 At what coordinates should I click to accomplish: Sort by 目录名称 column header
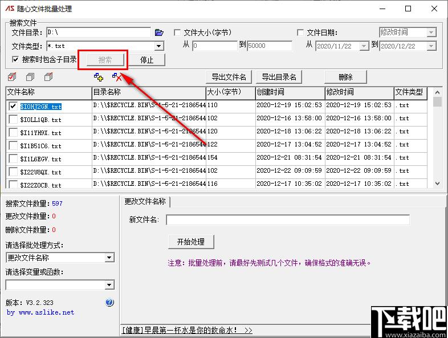[x=149, y=92]
